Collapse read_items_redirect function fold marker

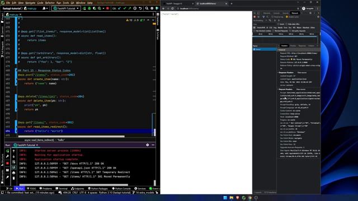[x=16, y=127]
